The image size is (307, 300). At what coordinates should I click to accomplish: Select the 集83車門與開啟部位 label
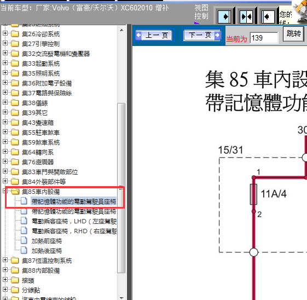point(50,172)
